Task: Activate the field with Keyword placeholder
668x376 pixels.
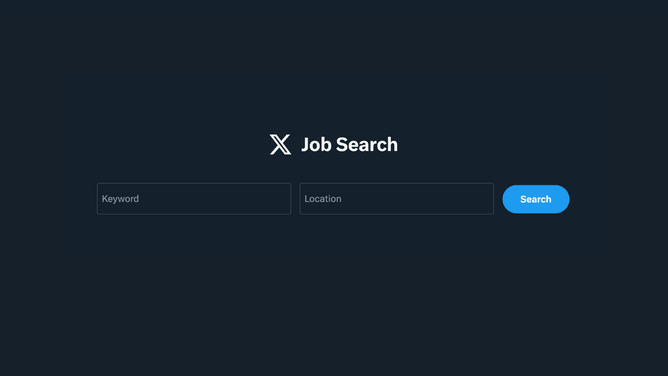Action: pyautogui.click(x=194, y=198)
